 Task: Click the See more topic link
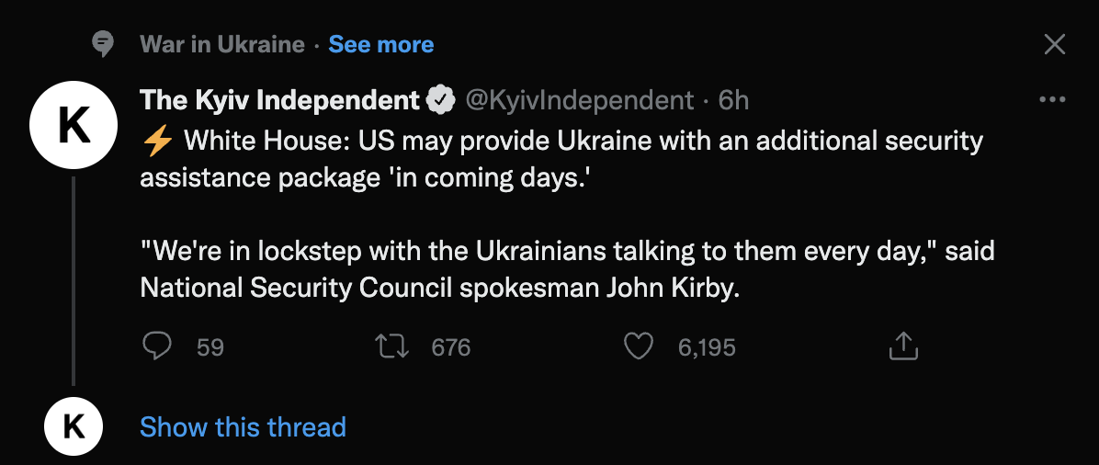tap(380, 44)
